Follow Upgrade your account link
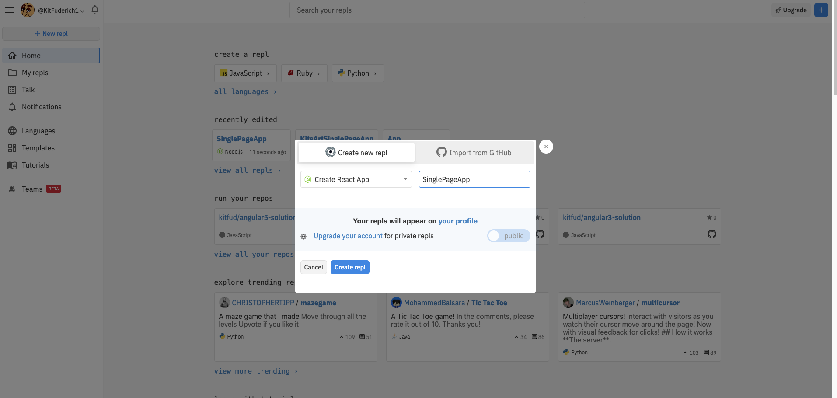The width and height of the screenshot is (837, 398). [x=348, y=236]
